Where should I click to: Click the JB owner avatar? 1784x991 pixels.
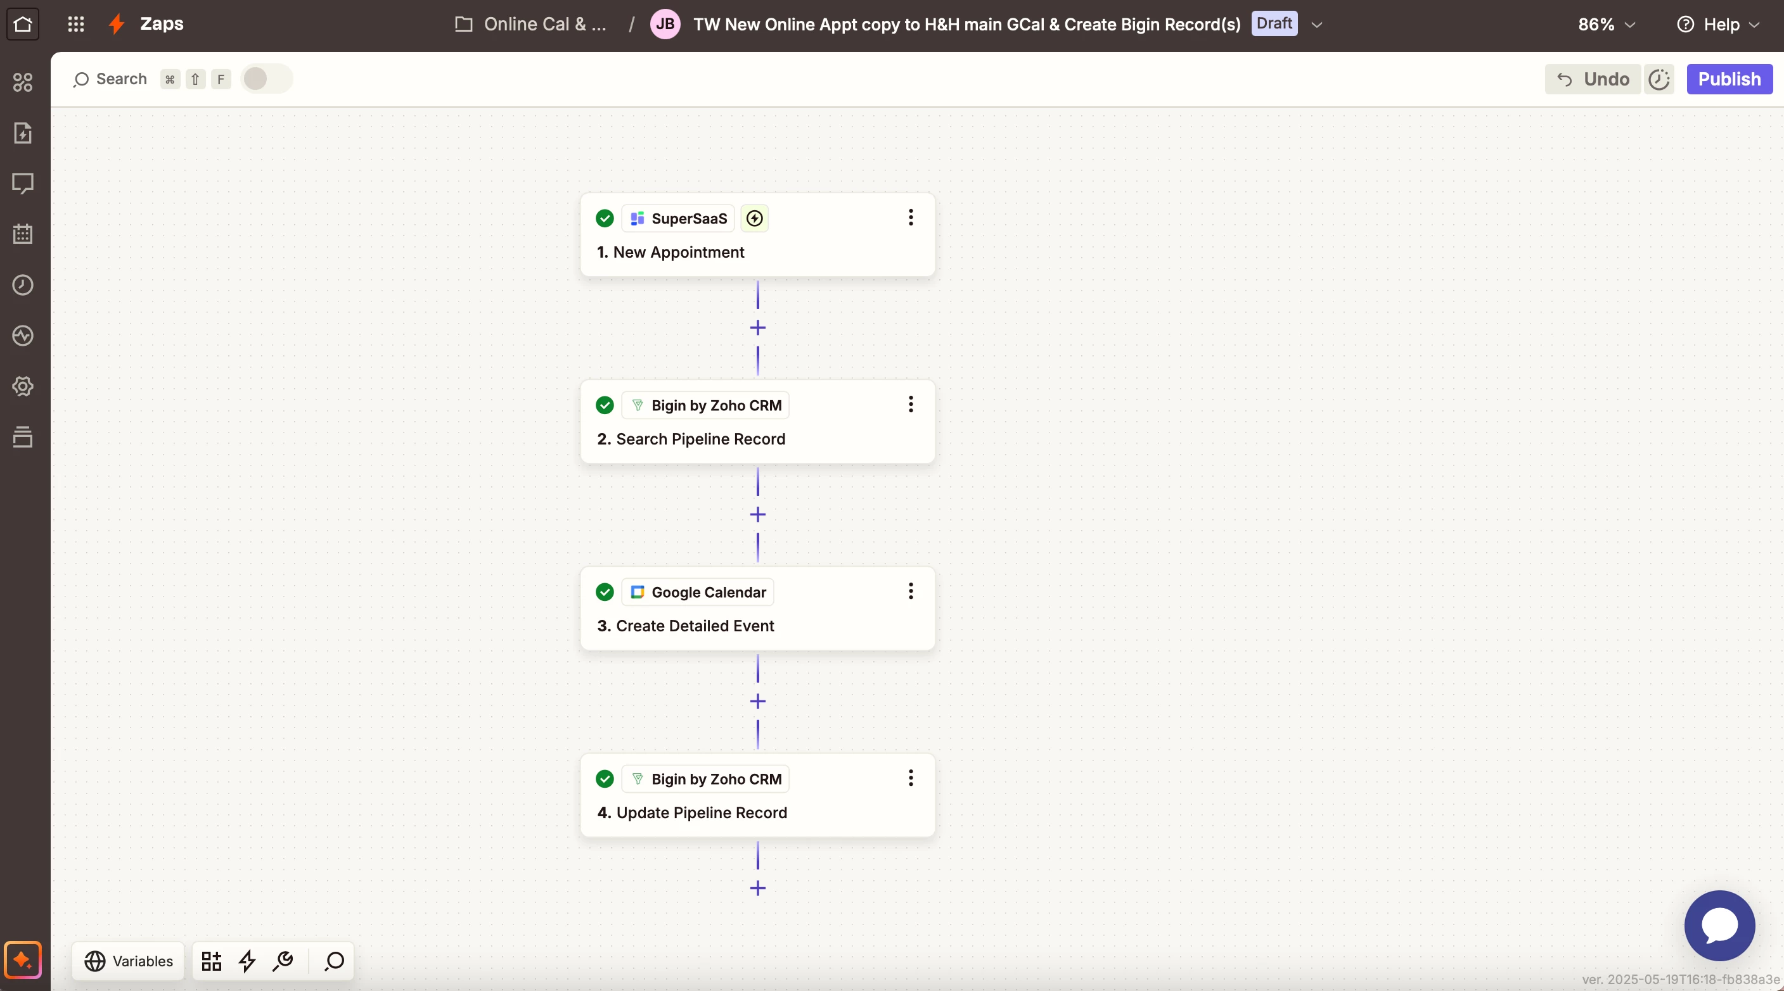click(665, 24)
